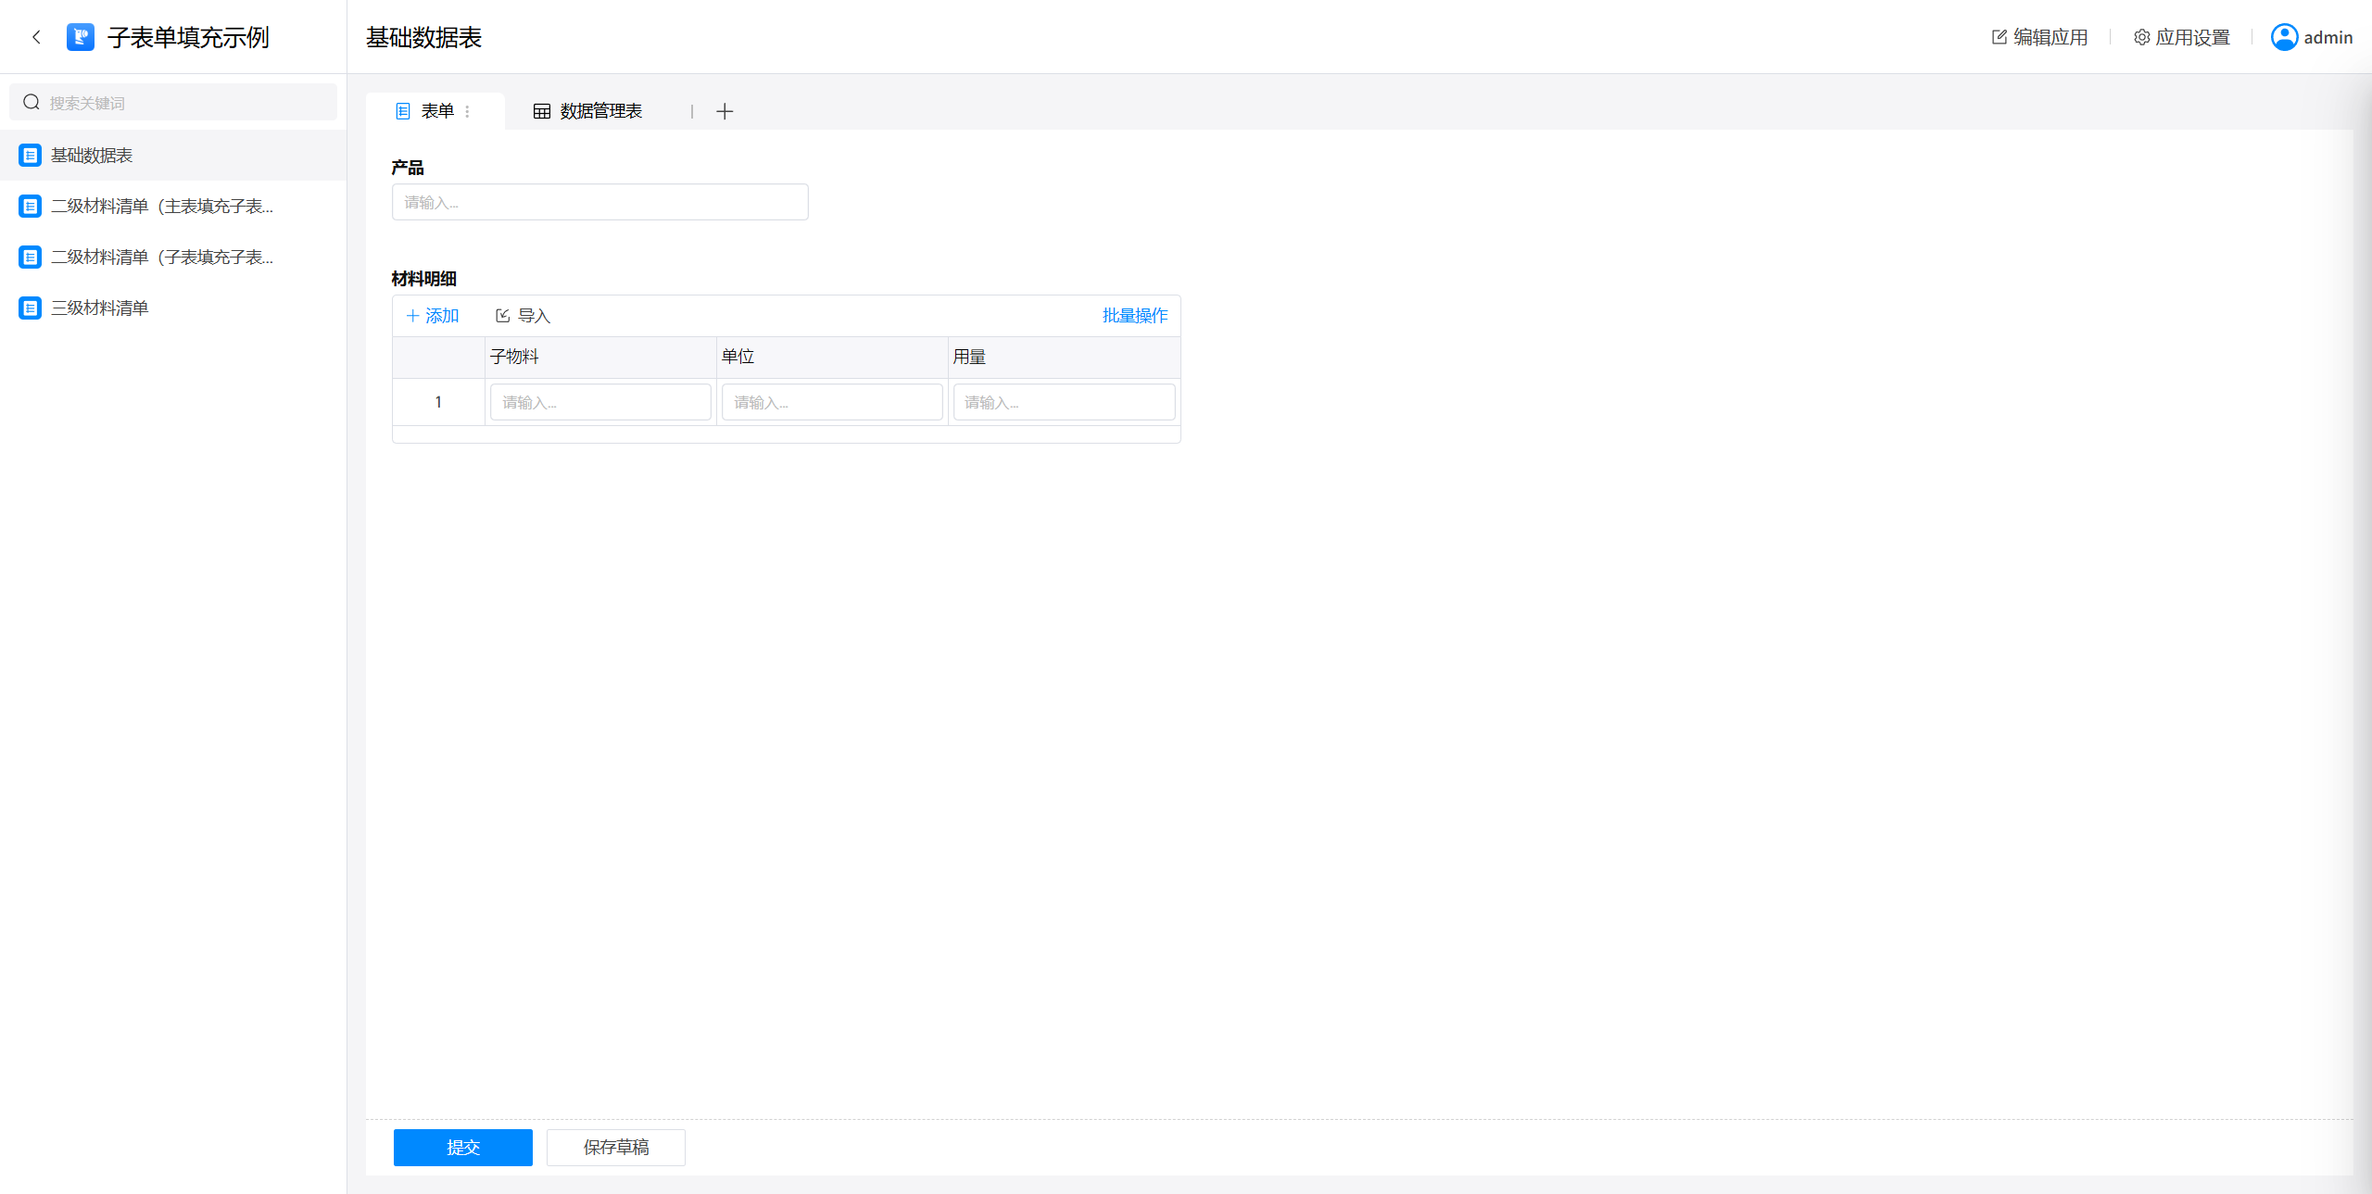
Task: Click 保存草稿 button
Action: coord(615,1147)
